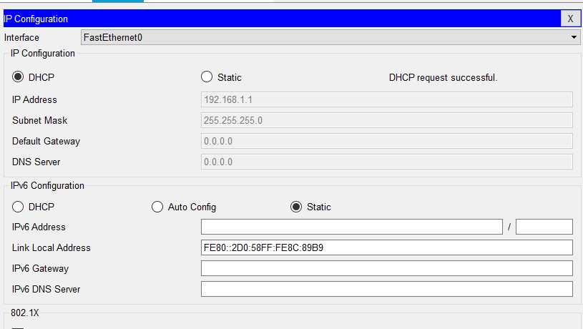
Task: Choose the IPv6 Auto Config option
Action: point(157,207)
